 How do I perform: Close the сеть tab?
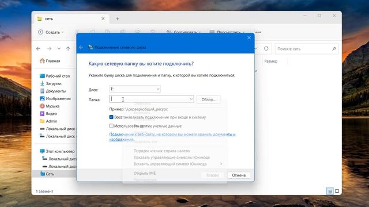coord(103,18)
